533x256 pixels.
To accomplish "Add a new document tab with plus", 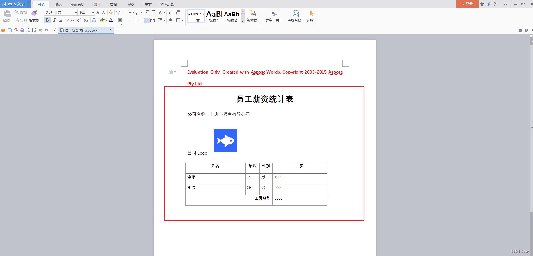I will coord(118,30).
